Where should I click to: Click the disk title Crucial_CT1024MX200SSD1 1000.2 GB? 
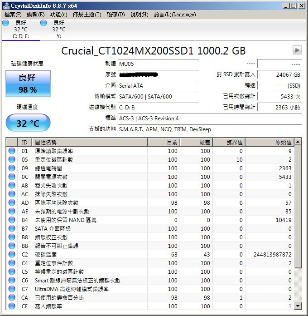[x=153, y=50]
